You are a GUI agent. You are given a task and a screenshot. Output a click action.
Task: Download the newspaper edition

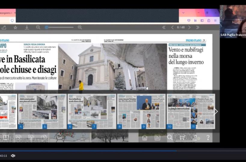click(x=27, y=27)
